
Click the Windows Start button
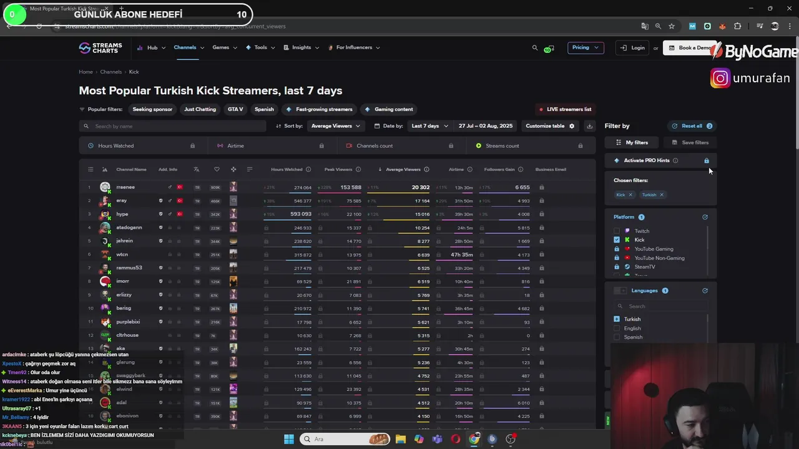[x=289, y=439]
